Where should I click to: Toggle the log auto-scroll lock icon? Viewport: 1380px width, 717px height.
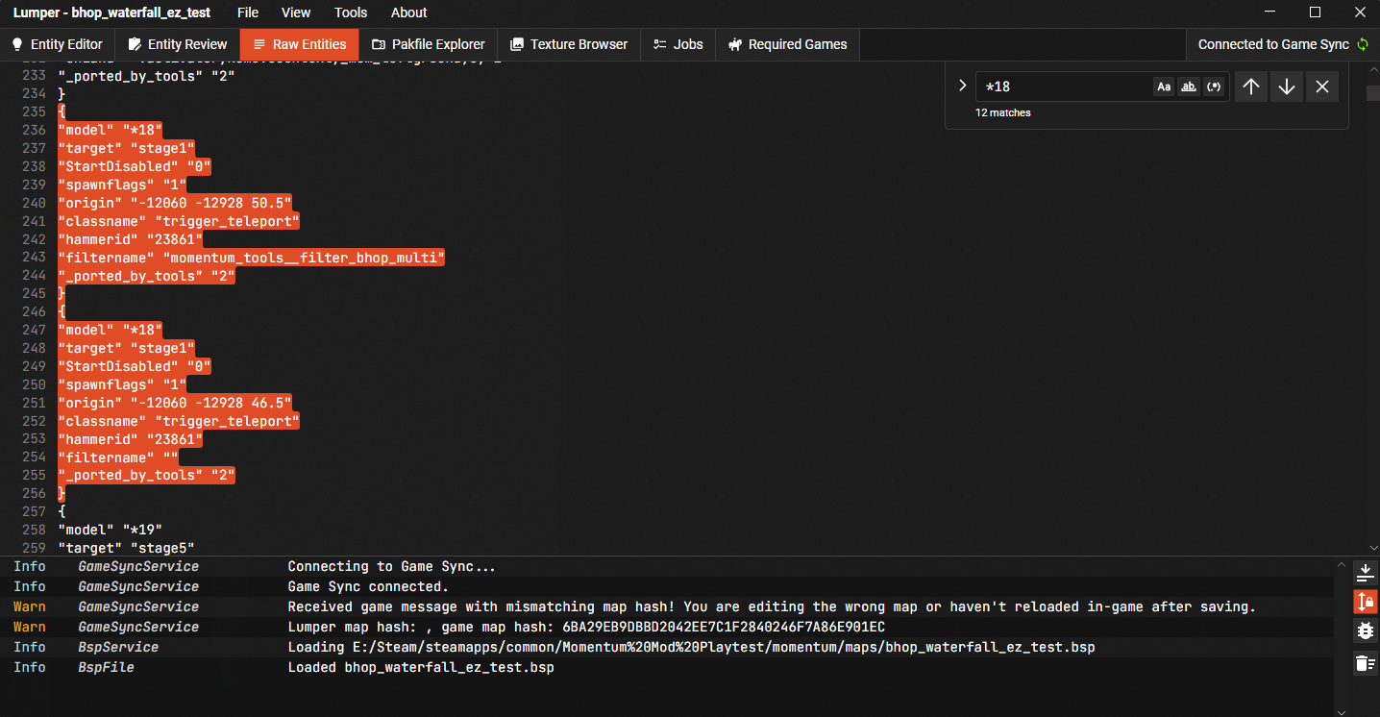[x=1365, y=603]
